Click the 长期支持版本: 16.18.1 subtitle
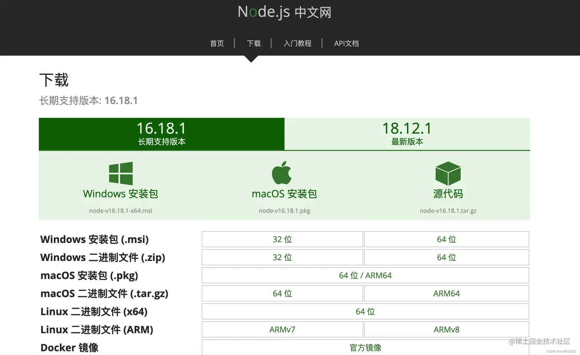Viewport: 580px width, 355px height. [88, 101]
